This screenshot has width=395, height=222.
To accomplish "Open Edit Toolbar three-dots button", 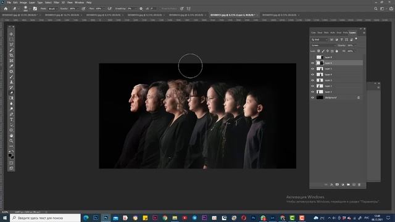I will (x=11, y=146).
